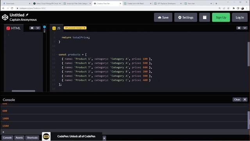Image resolution: width=250 pixels, height=141 pixels.
Task: Click the browser address bar URL
Action: coord(32,8)
